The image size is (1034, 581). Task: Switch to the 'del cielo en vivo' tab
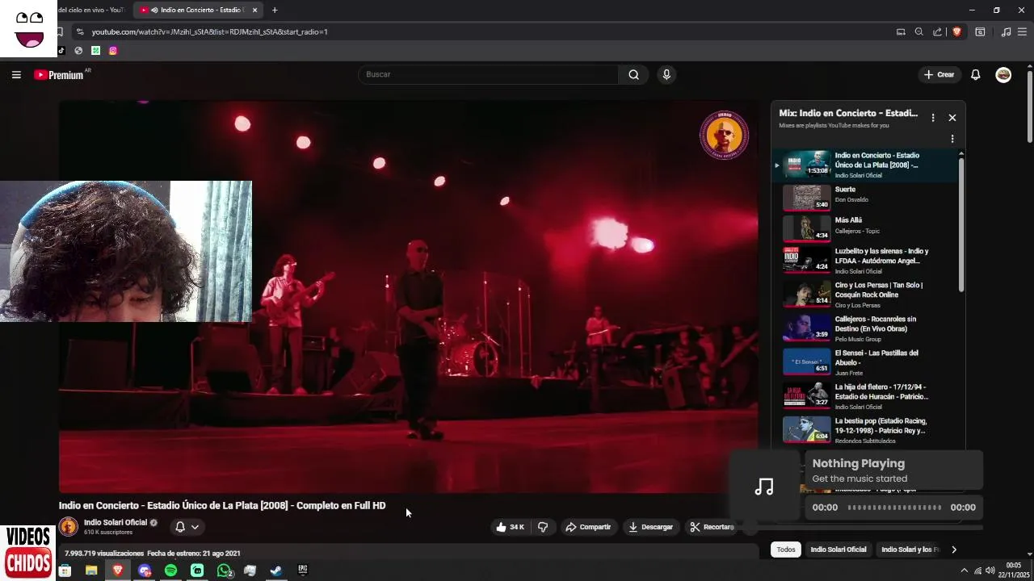[x=93, y=10]
